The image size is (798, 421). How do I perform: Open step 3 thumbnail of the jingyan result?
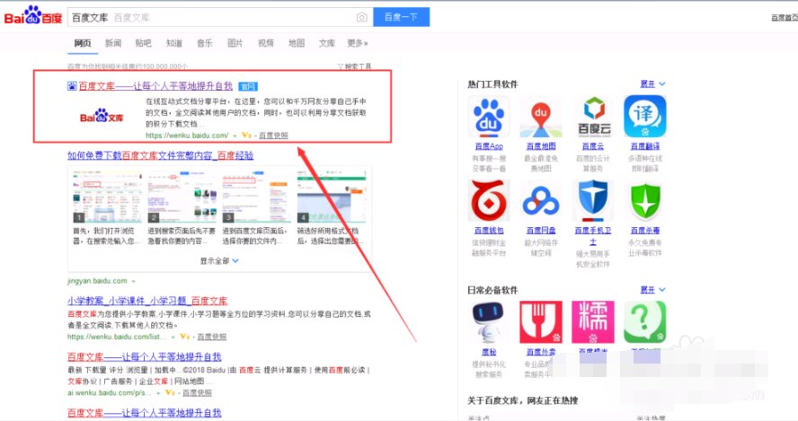pyautogui.click(x=257, y=197)
